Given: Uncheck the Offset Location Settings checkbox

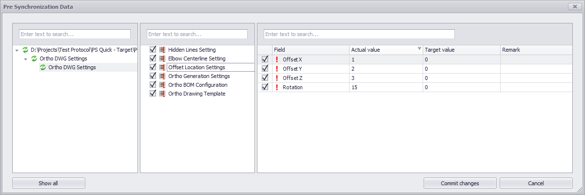Looking at the screenshot, I should tap(153, 67).
